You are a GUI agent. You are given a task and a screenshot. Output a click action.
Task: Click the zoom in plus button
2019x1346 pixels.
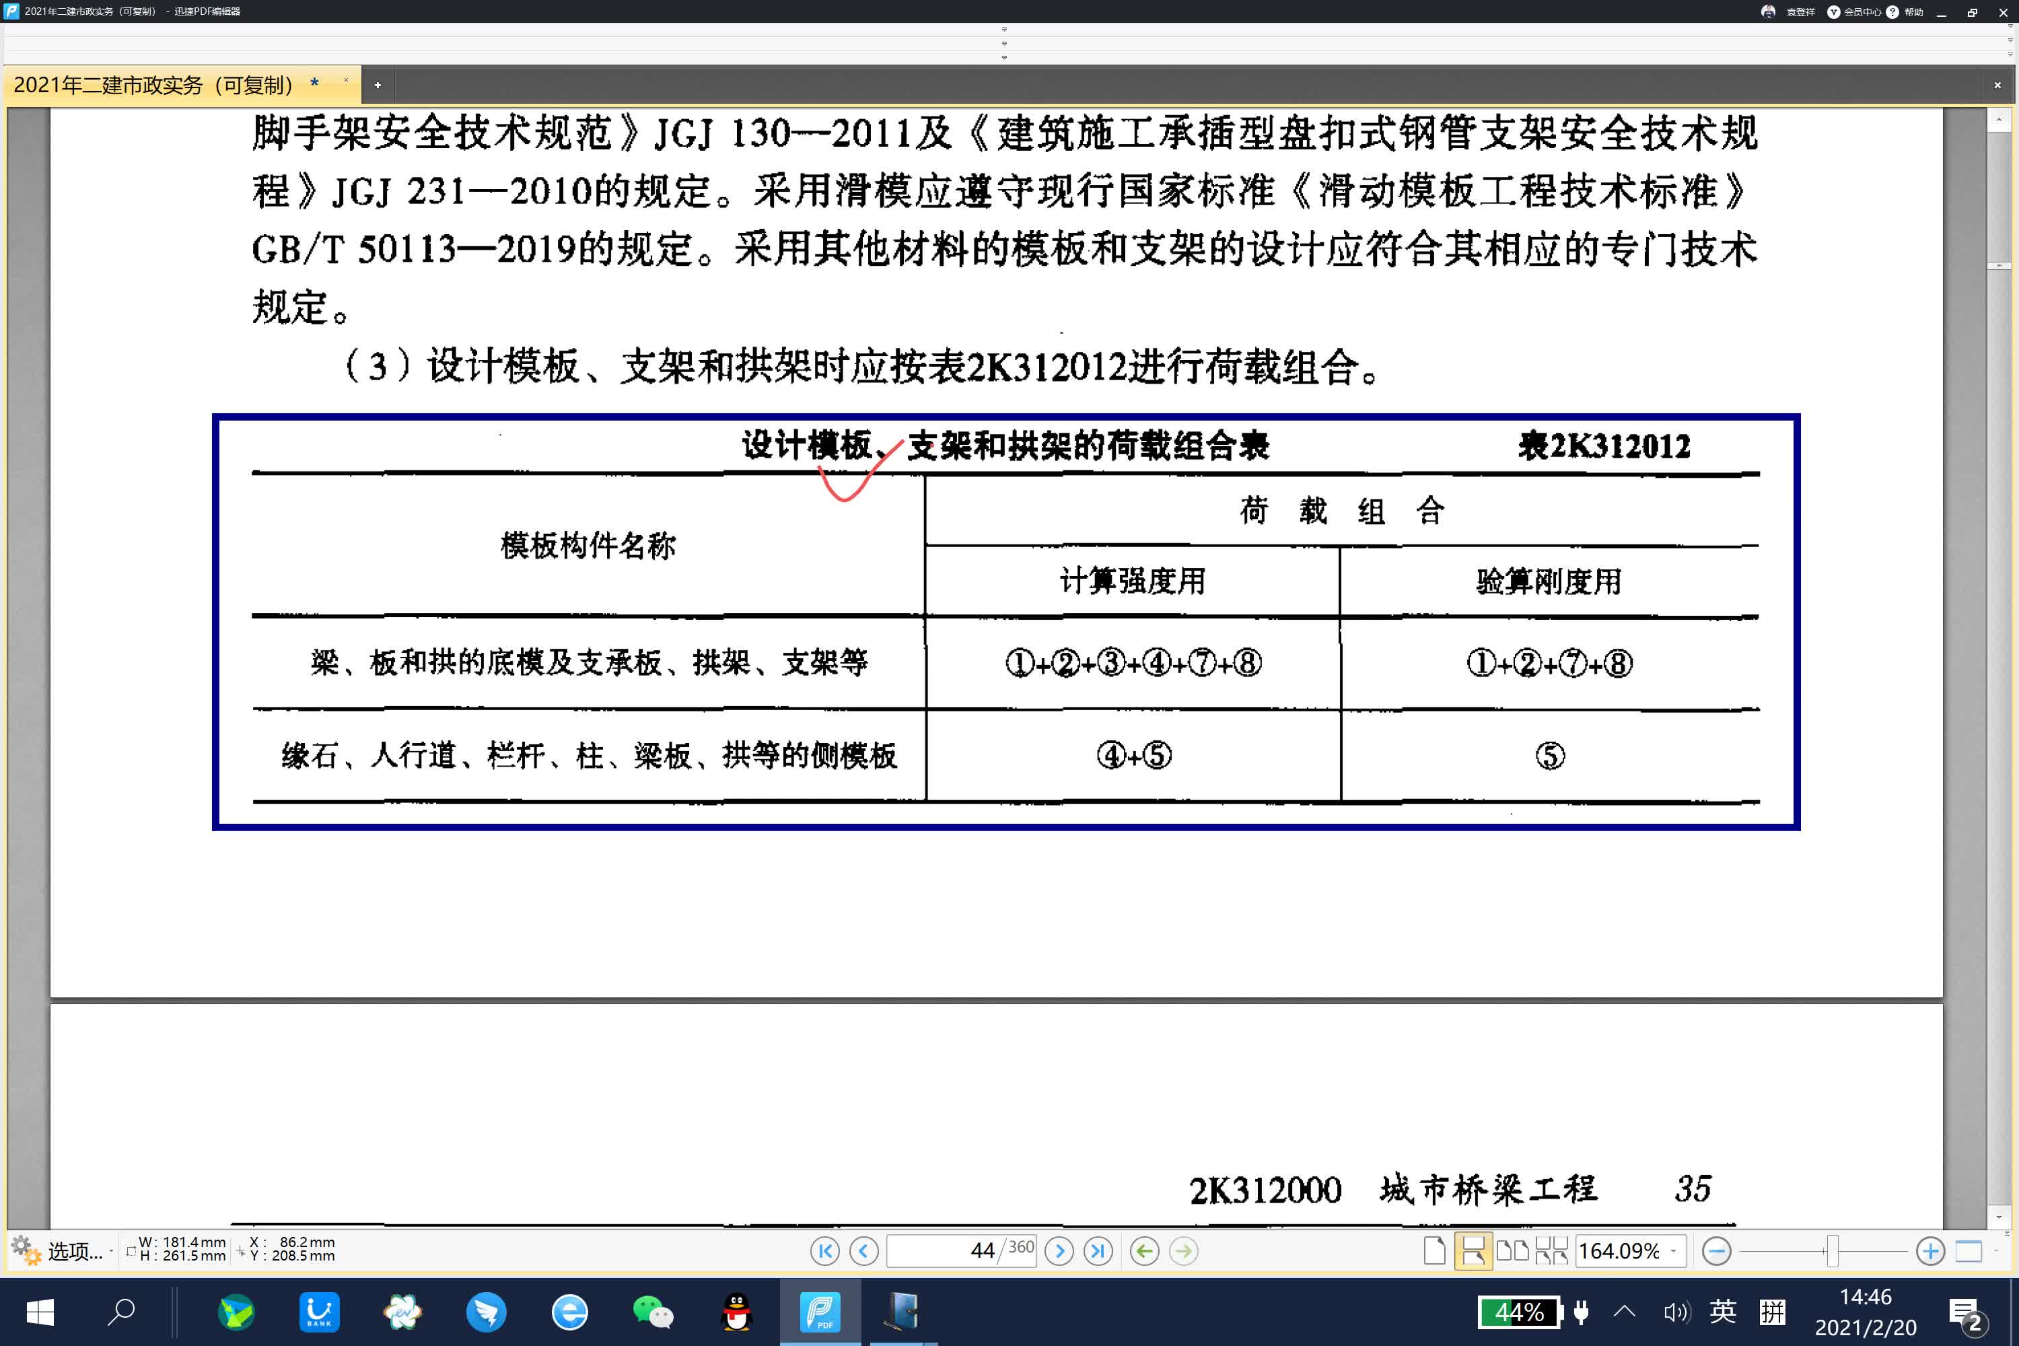(1931, 1250)
